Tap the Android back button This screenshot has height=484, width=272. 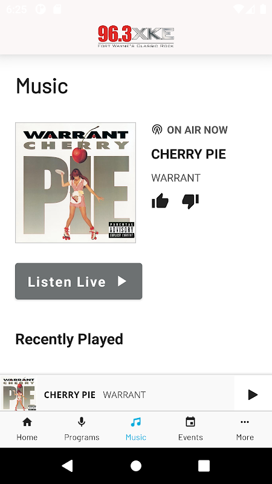click(x=68, y=466)
